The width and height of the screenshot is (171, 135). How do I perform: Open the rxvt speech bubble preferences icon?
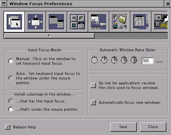point(99,22)
